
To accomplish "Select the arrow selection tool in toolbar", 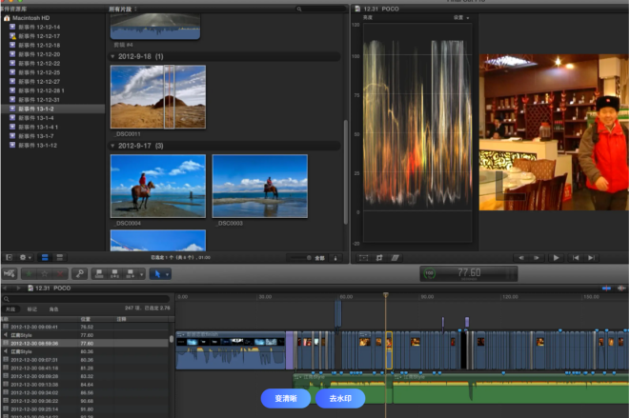I will (156, 274).
